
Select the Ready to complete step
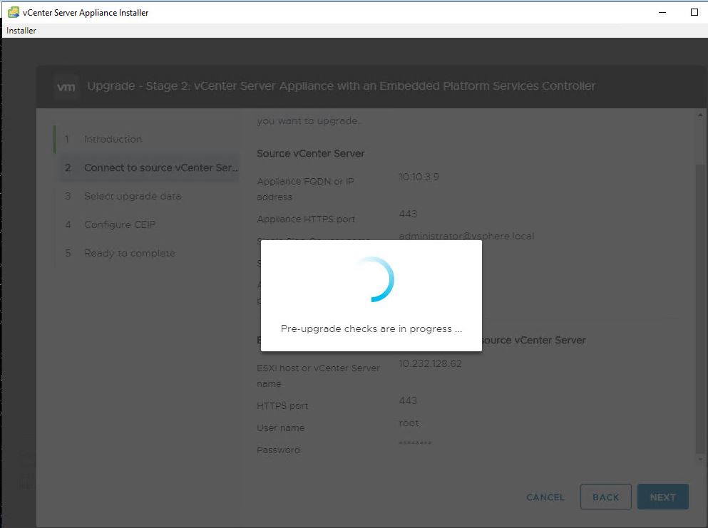(x=129, y=253)
